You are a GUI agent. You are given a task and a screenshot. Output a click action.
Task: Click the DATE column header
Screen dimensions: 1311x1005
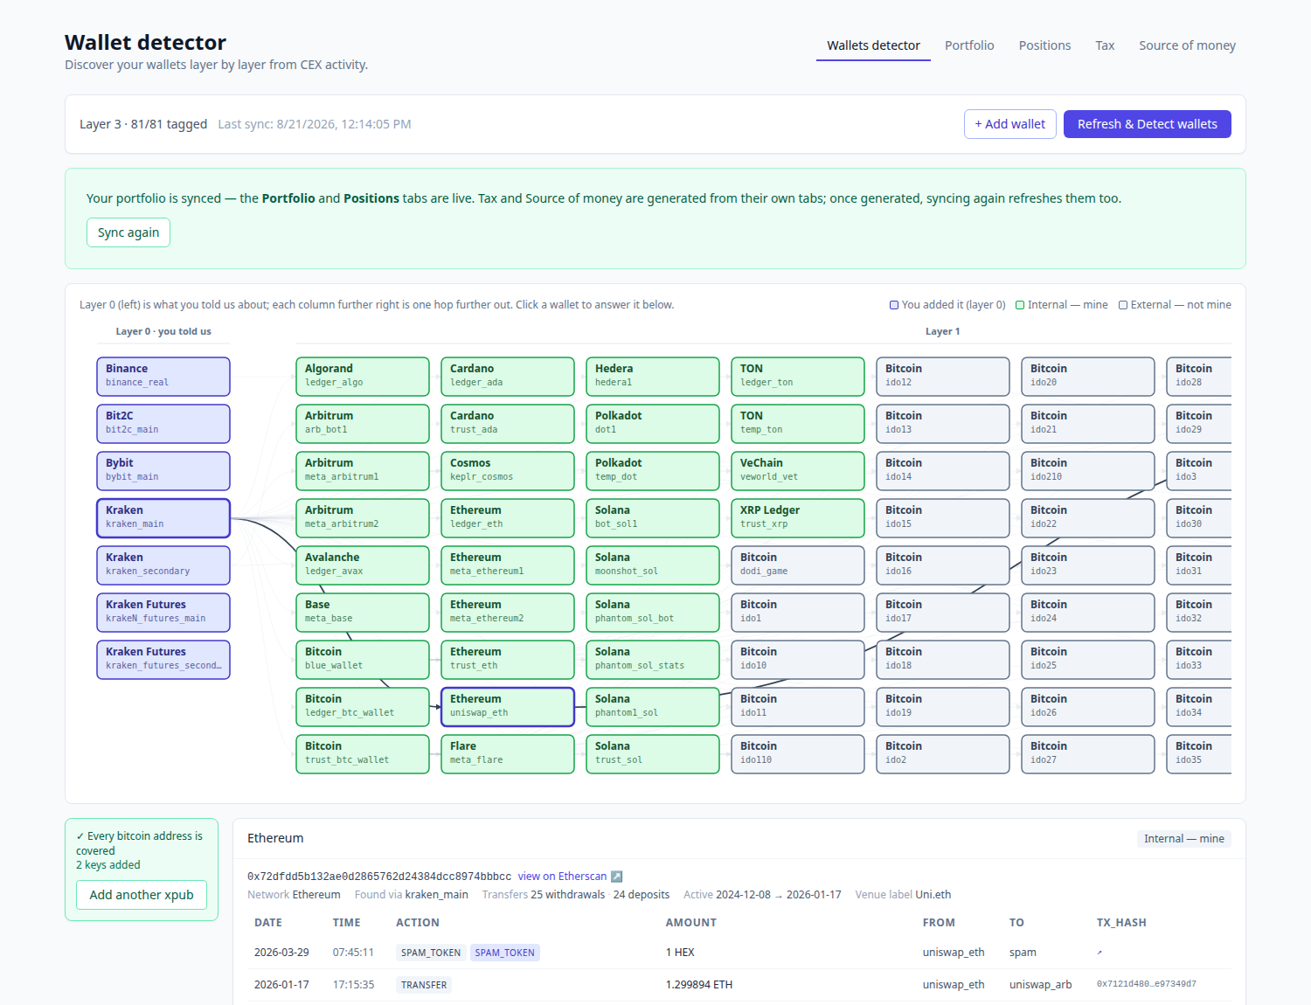(x=268, y=923)
